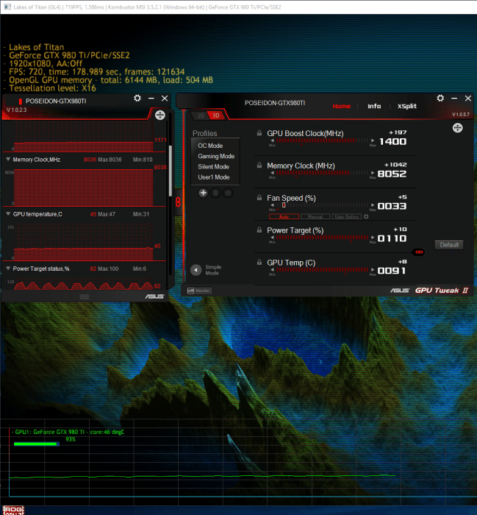This screenshot has height=515, width=477.
Task: Click the Default reset button
Action: click(x=449, y=245)
